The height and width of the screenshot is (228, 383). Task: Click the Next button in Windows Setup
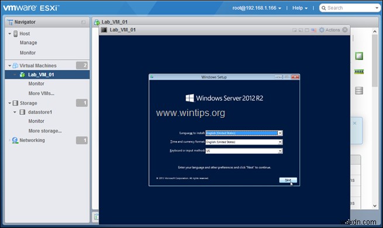pyautogui.click(x=288, y=180)
